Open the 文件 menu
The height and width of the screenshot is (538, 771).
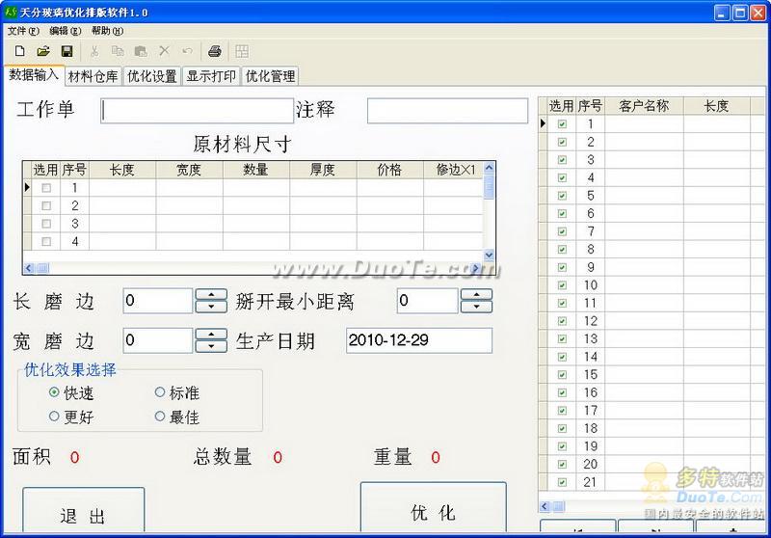pos(23,31)
